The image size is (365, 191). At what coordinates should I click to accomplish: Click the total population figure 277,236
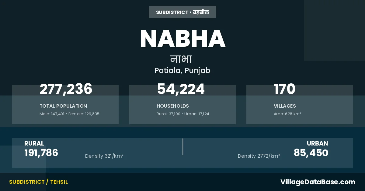tap(66, 89)
